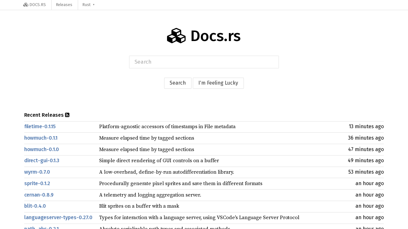The height and width of the screenshot is (229, 408).
Task: Click the I'm Feeling Lucky button
Action: 218,83
